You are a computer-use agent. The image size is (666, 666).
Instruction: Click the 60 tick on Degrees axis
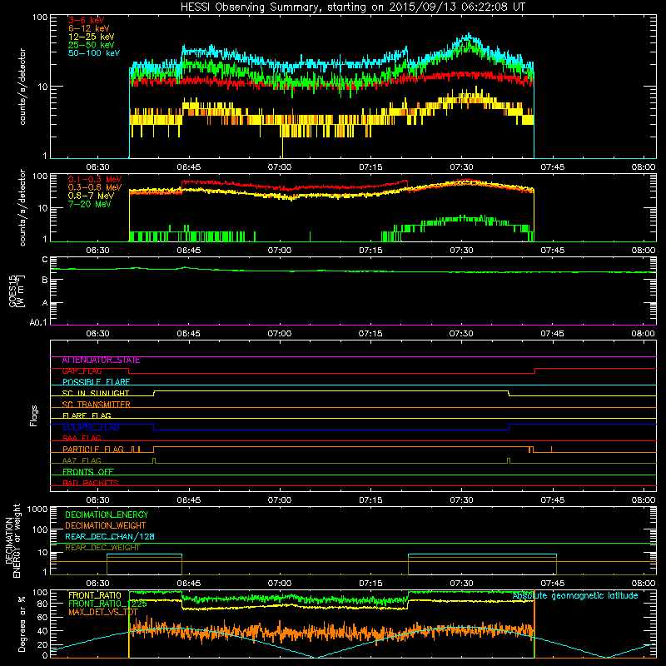(42, 617)
